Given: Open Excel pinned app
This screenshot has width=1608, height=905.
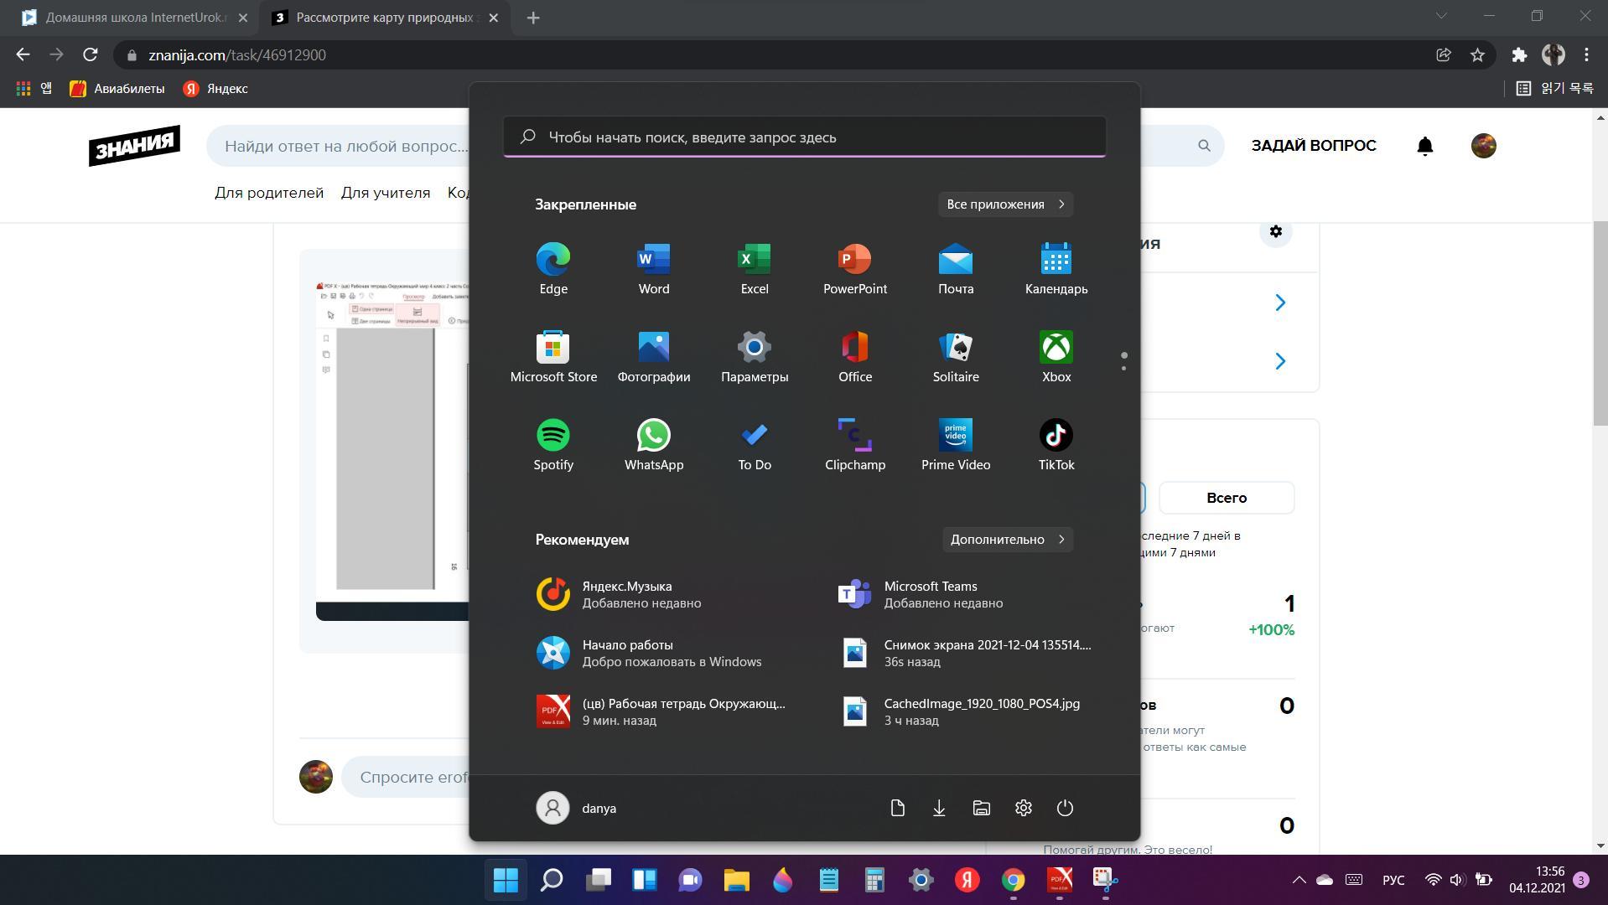Looking at the screenshot, I should (x=755, y=269).
